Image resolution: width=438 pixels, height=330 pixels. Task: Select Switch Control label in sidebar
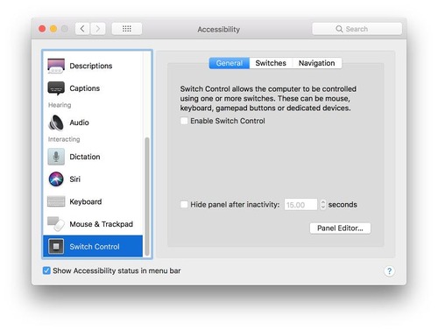(95, 247)
